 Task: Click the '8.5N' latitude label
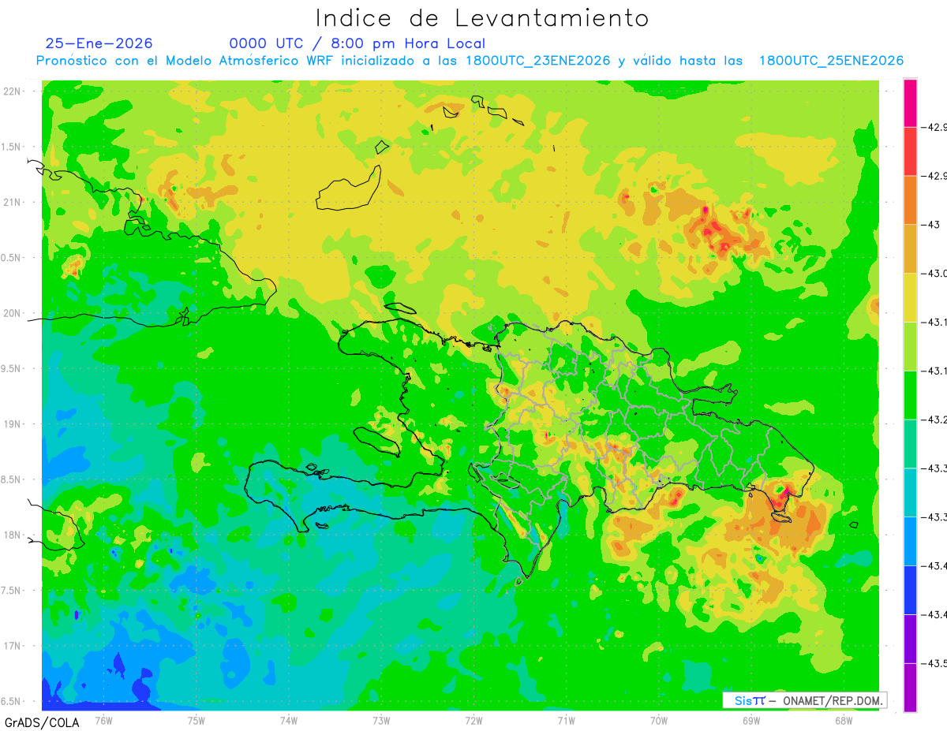coord(11,479)
